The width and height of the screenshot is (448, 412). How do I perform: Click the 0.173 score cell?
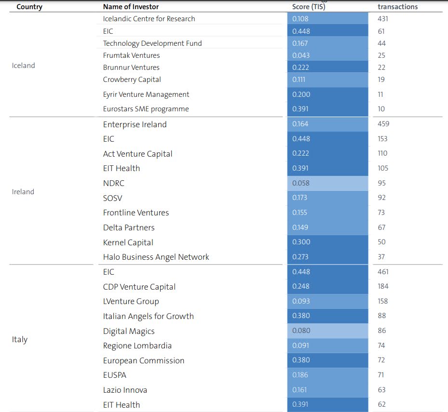[328, 198]
